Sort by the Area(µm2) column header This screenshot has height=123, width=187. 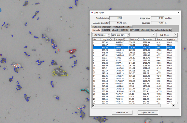point(121,40)
